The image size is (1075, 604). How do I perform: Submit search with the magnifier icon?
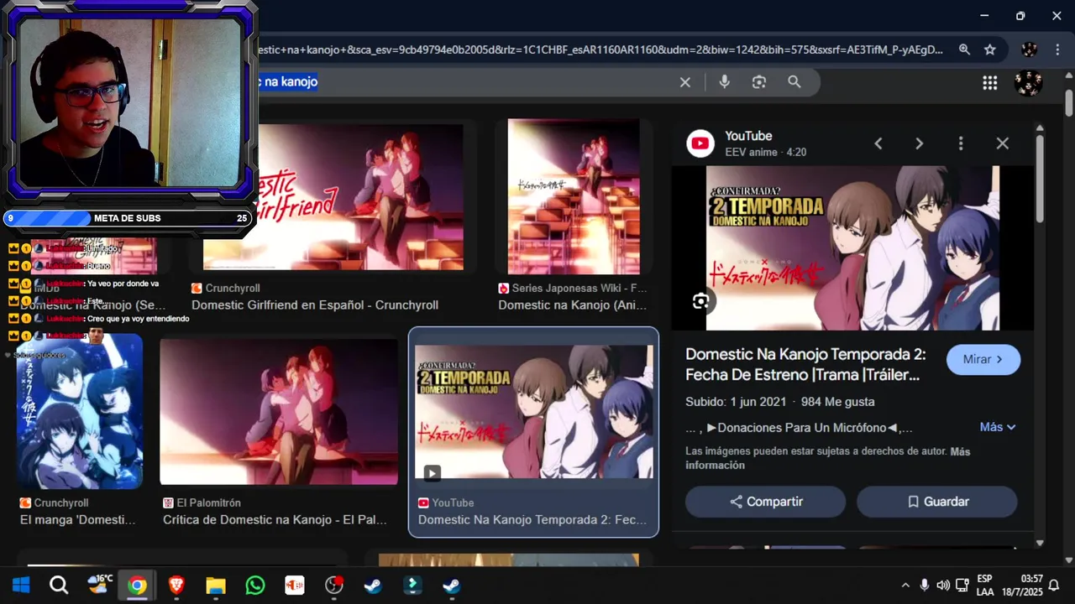click(x=794, y=82)
